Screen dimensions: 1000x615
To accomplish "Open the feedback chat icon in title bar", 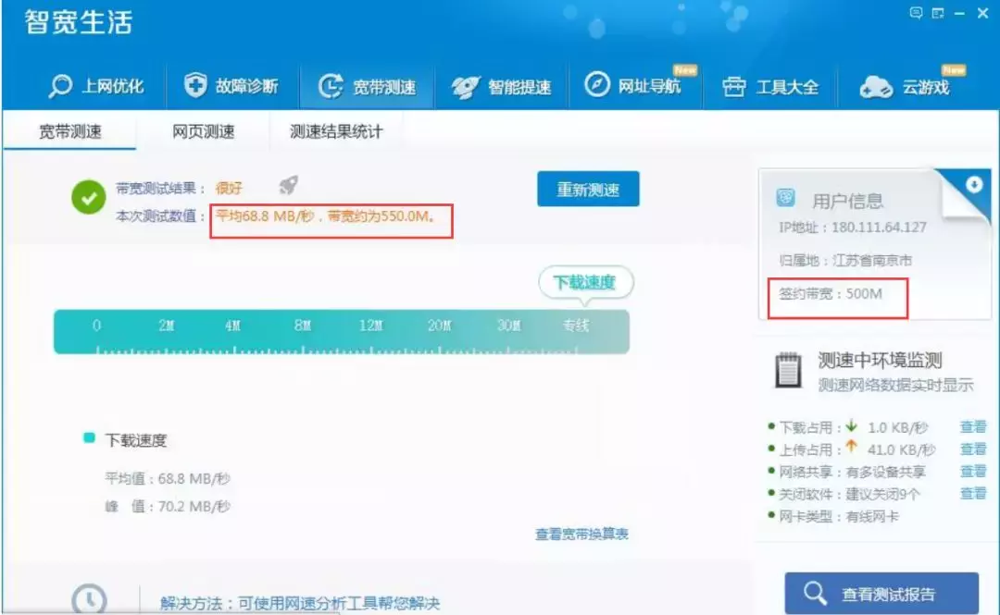I will pyautogui.click(x=915, y=13).
